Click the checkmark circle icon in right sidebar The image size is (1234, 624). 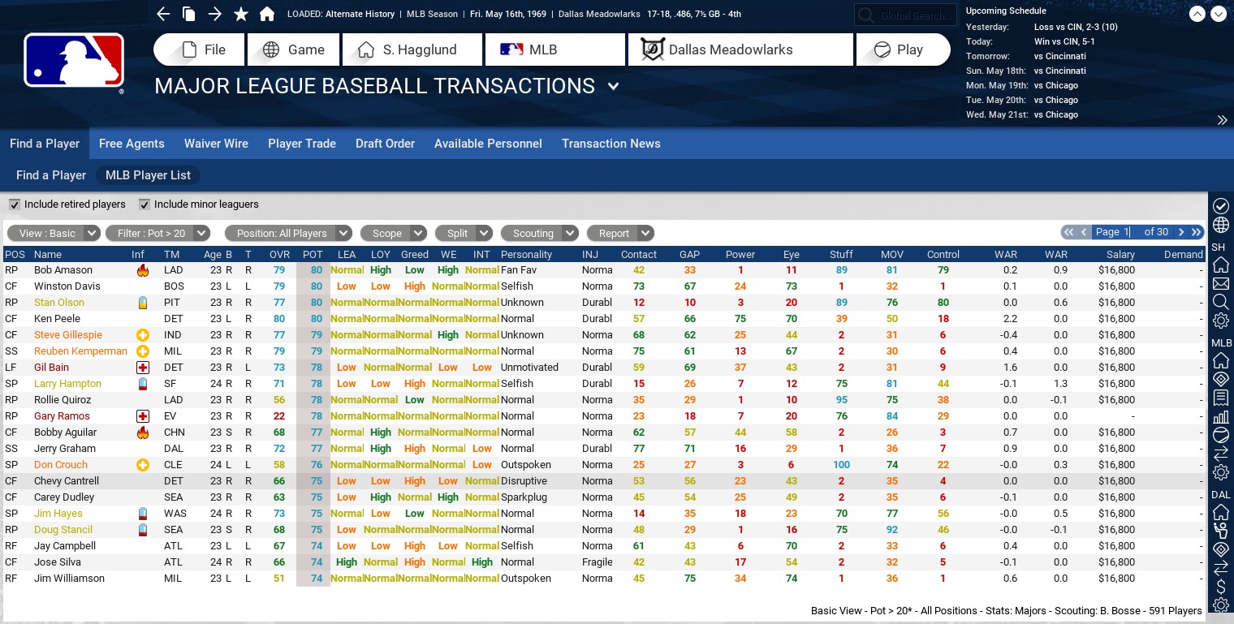coord(1221,206)
